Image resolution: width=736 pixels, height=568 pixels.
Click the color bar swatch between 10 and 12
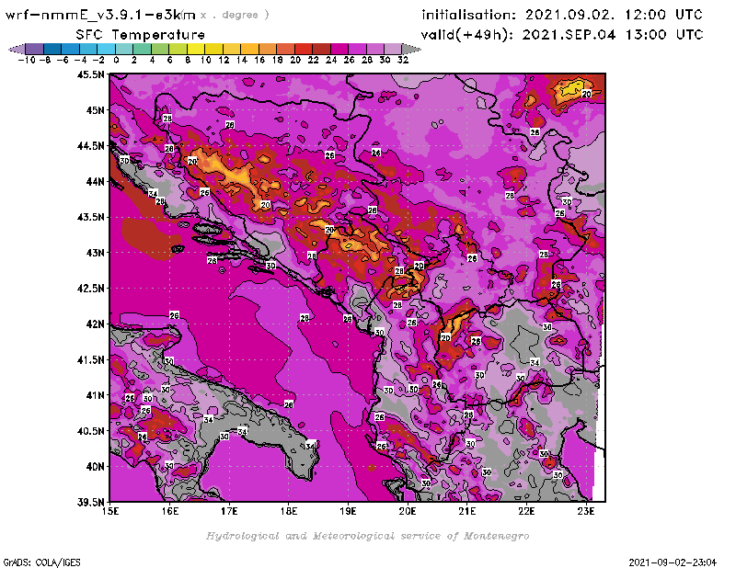(214, 50)
